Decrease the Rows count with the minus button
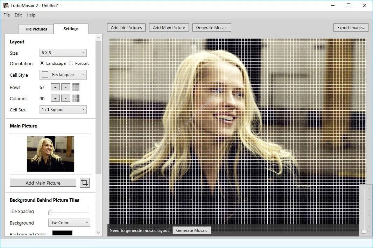Image resolution: width=373 pixels, height=248 pixels. coord(66,87)
